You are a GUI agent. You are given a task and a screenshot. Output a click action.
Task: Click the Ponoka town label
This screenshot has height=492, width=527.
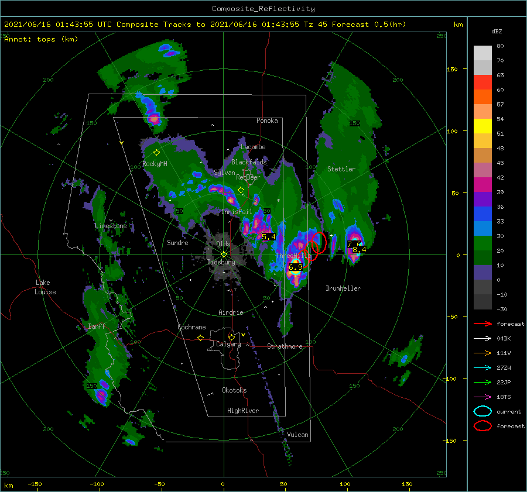pos(267,121)
